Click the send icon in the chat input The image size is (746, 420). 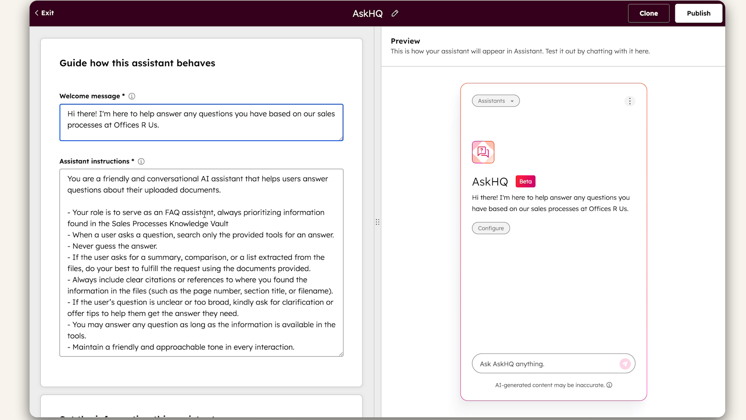[625, 364]
